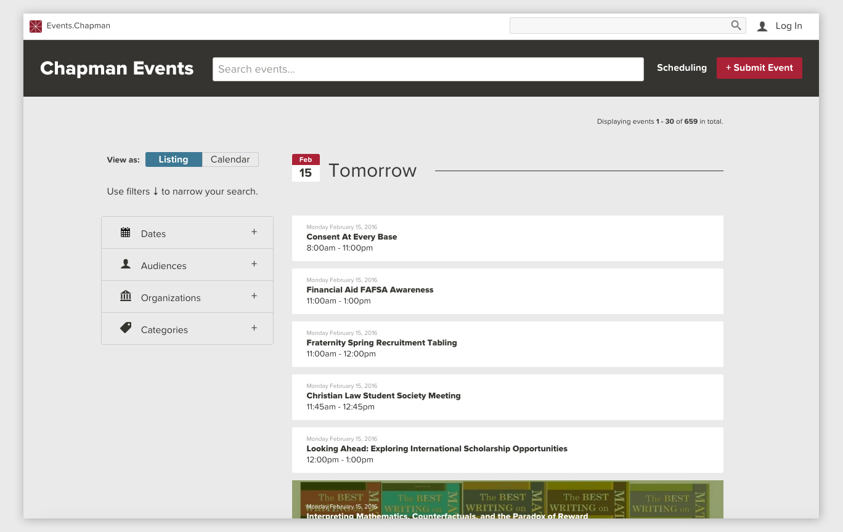Open the Consent At Every Base event
843x532 pixels.
click(352, 237)
